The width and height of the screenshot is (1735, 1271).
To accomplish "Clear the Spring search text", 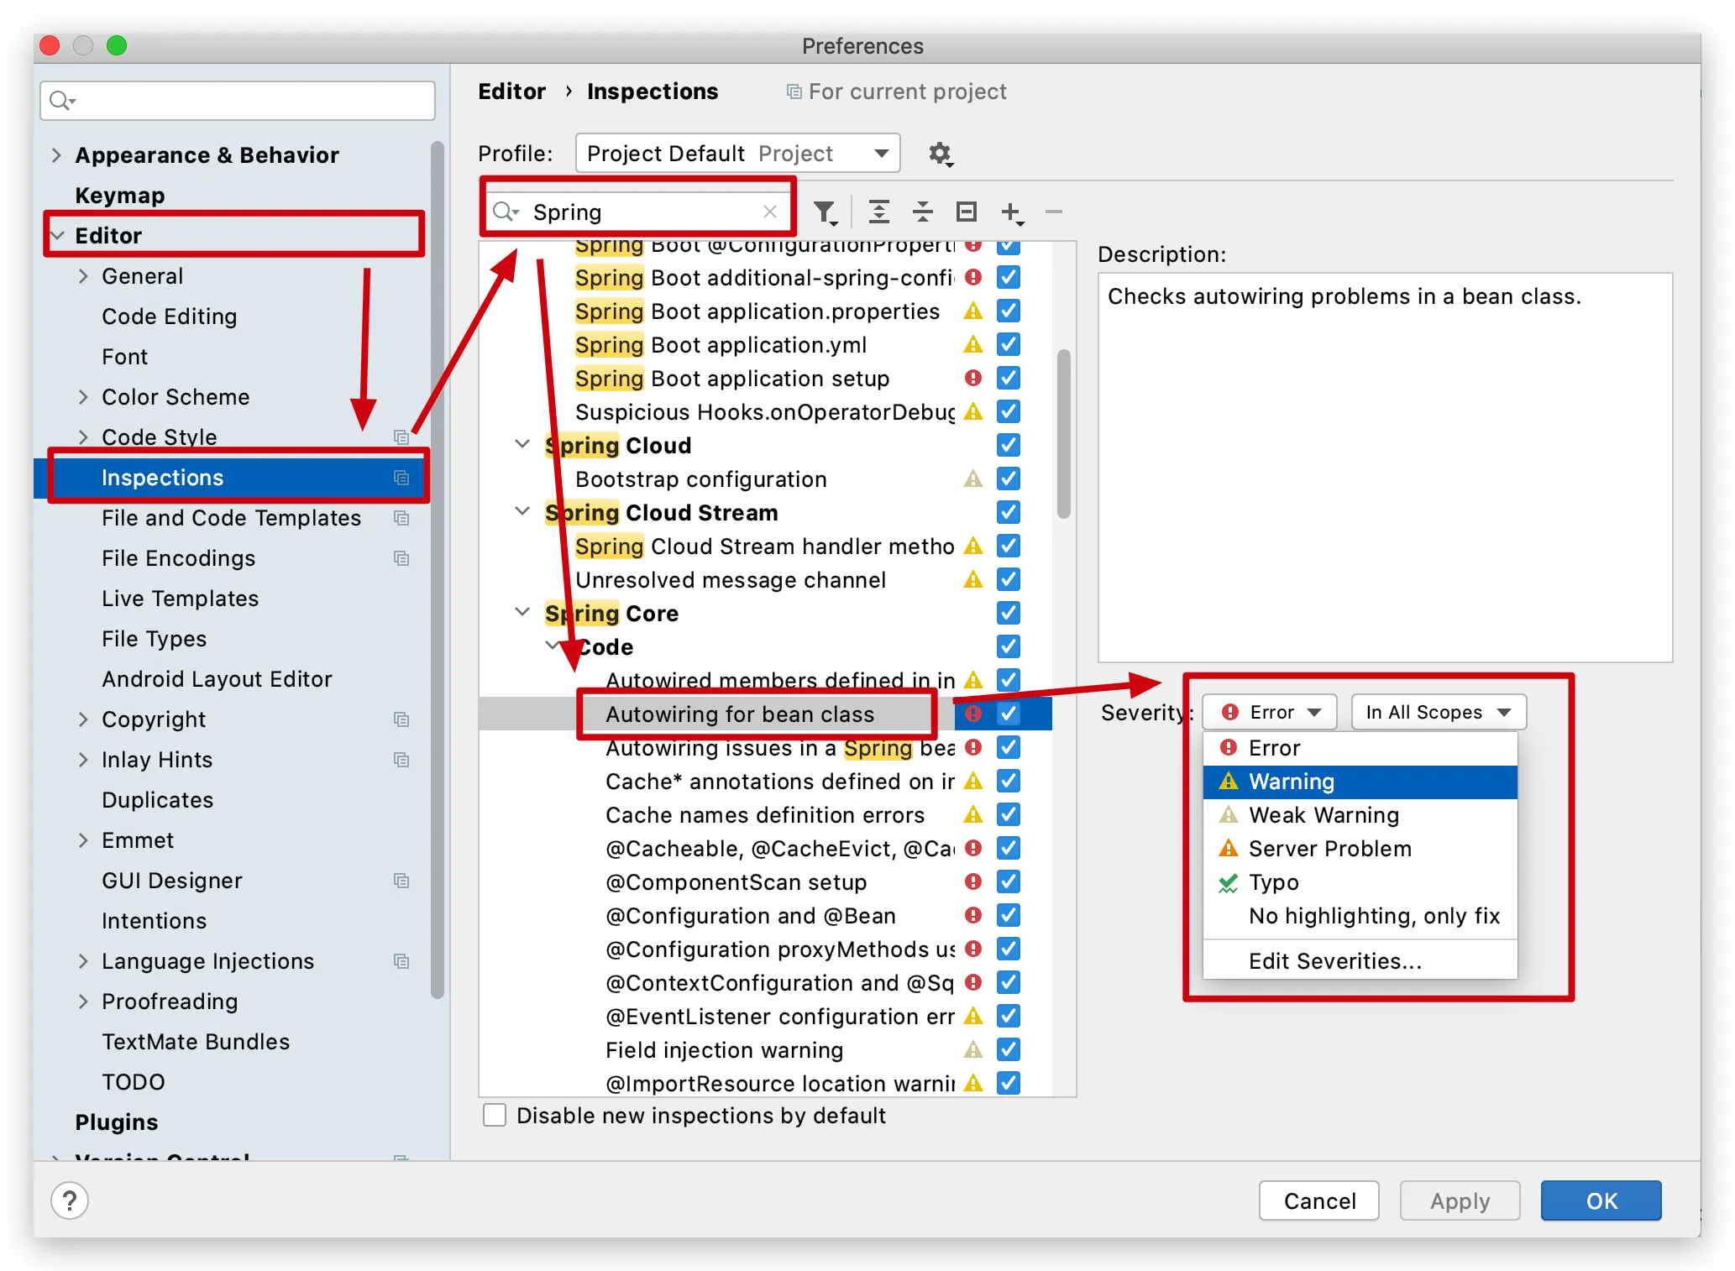I will click(x=769, y=212).
